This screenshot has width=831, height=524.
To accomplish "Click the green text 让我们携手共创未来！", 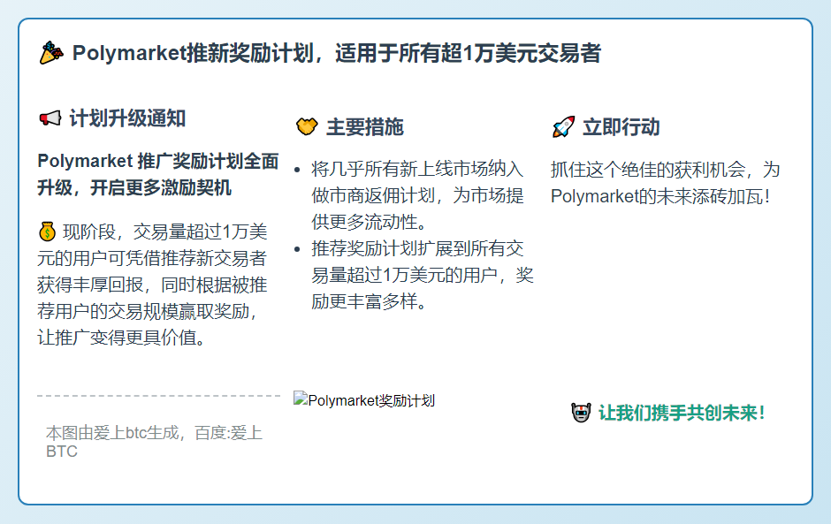I will [682, 413].
